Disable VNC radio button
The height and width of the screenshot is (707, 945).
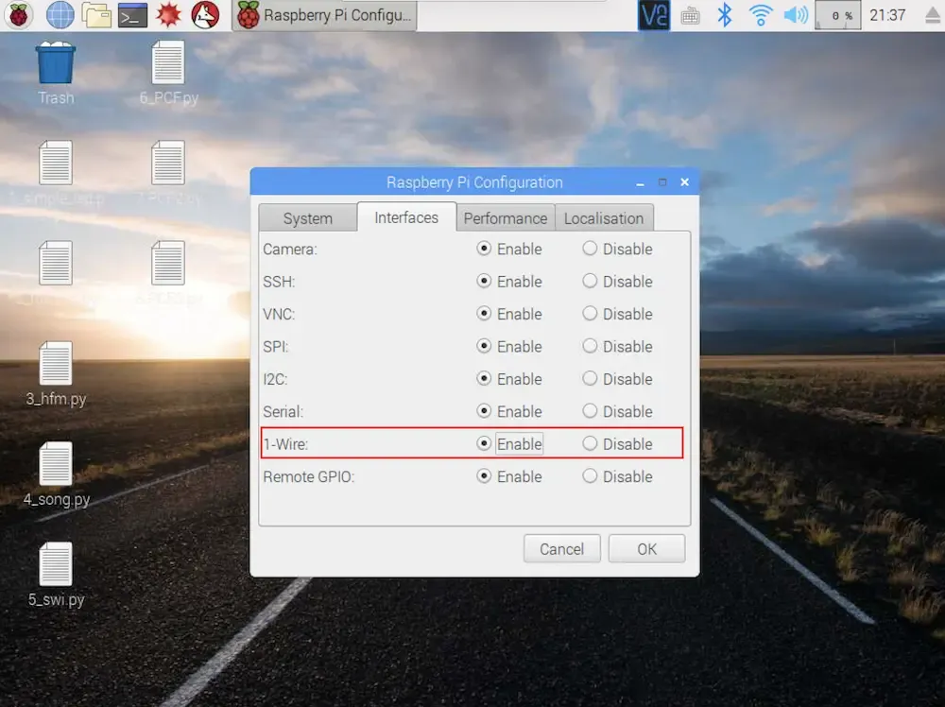click(590, 314)
